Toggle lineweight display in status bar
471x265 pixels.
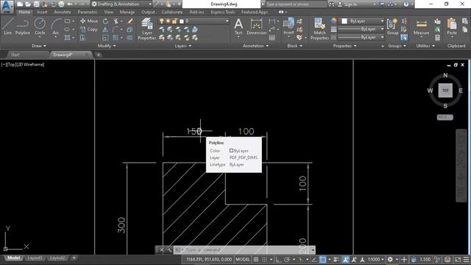(x=336, y=259)
